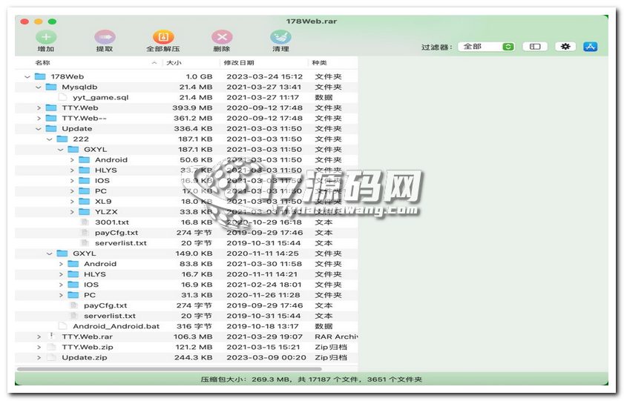Click the Extract All (全部解压) icon
This screenshot has width=624, height=401.
tap(163, 37)
